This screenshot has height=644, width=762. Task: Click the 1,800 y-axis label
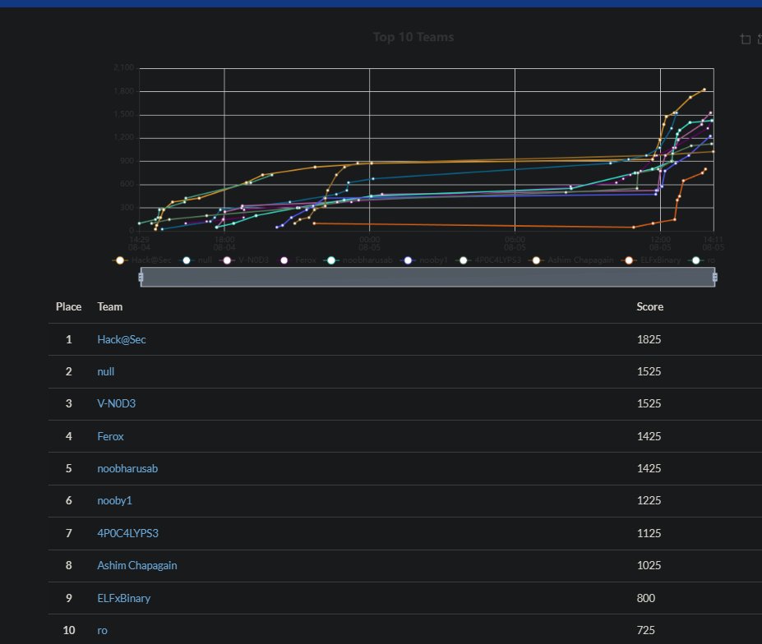[124, 91]
